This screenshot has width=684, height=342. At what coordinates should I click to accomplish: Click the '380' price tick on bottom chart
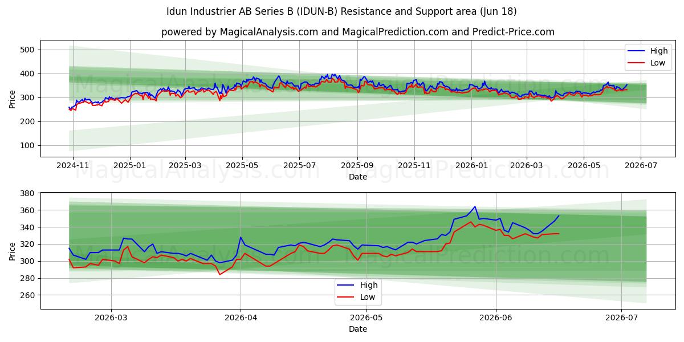28,193
